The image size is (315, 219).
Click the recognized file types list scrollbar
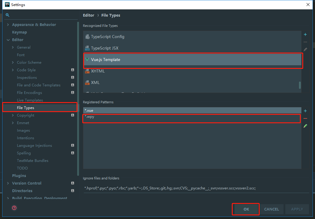coord(300,85)
